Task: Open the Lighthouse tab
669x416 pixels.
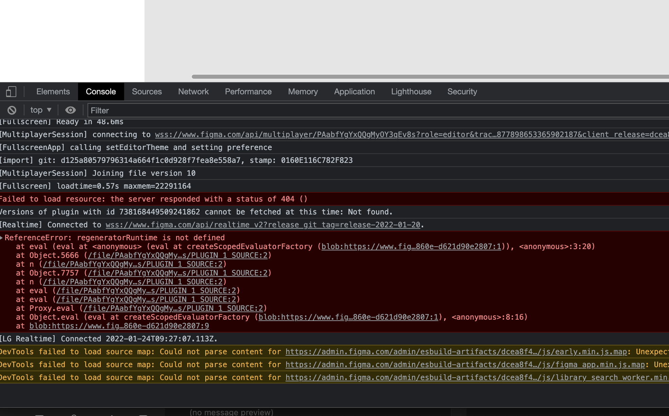Action: coord(411,92)
